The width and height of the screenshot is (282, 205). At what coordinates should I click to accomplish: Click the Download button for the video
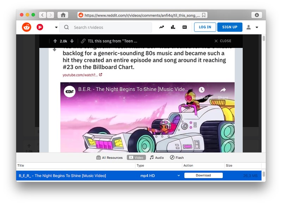point(203,175)
